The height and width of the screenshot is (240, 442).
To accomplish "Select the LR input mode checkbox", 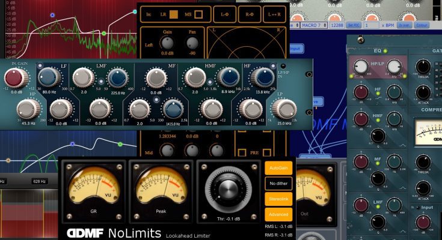I will [x=173, y=13].
